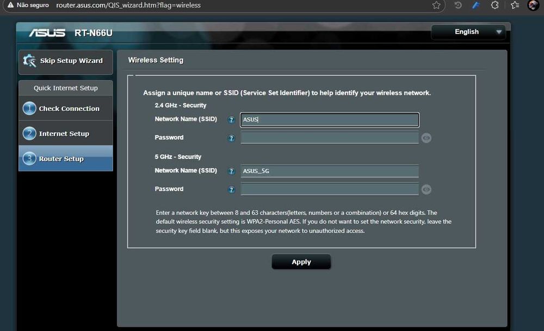544x331 pixels.
Task: Apply the wireless settings
Action: (301, 262)
